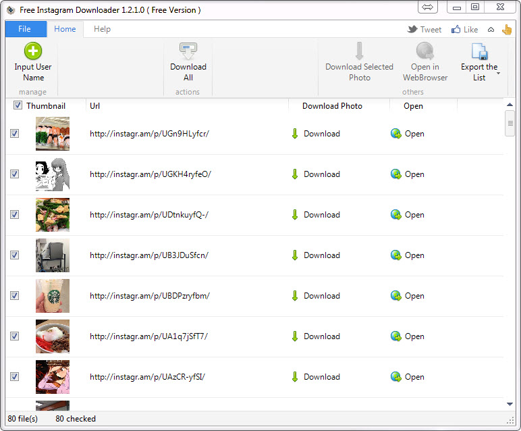Select the URL http://instagr.am/p/UA1q7jSfT7/
The height and width of the screenshot is (431, 521).
tap(148, 336)
